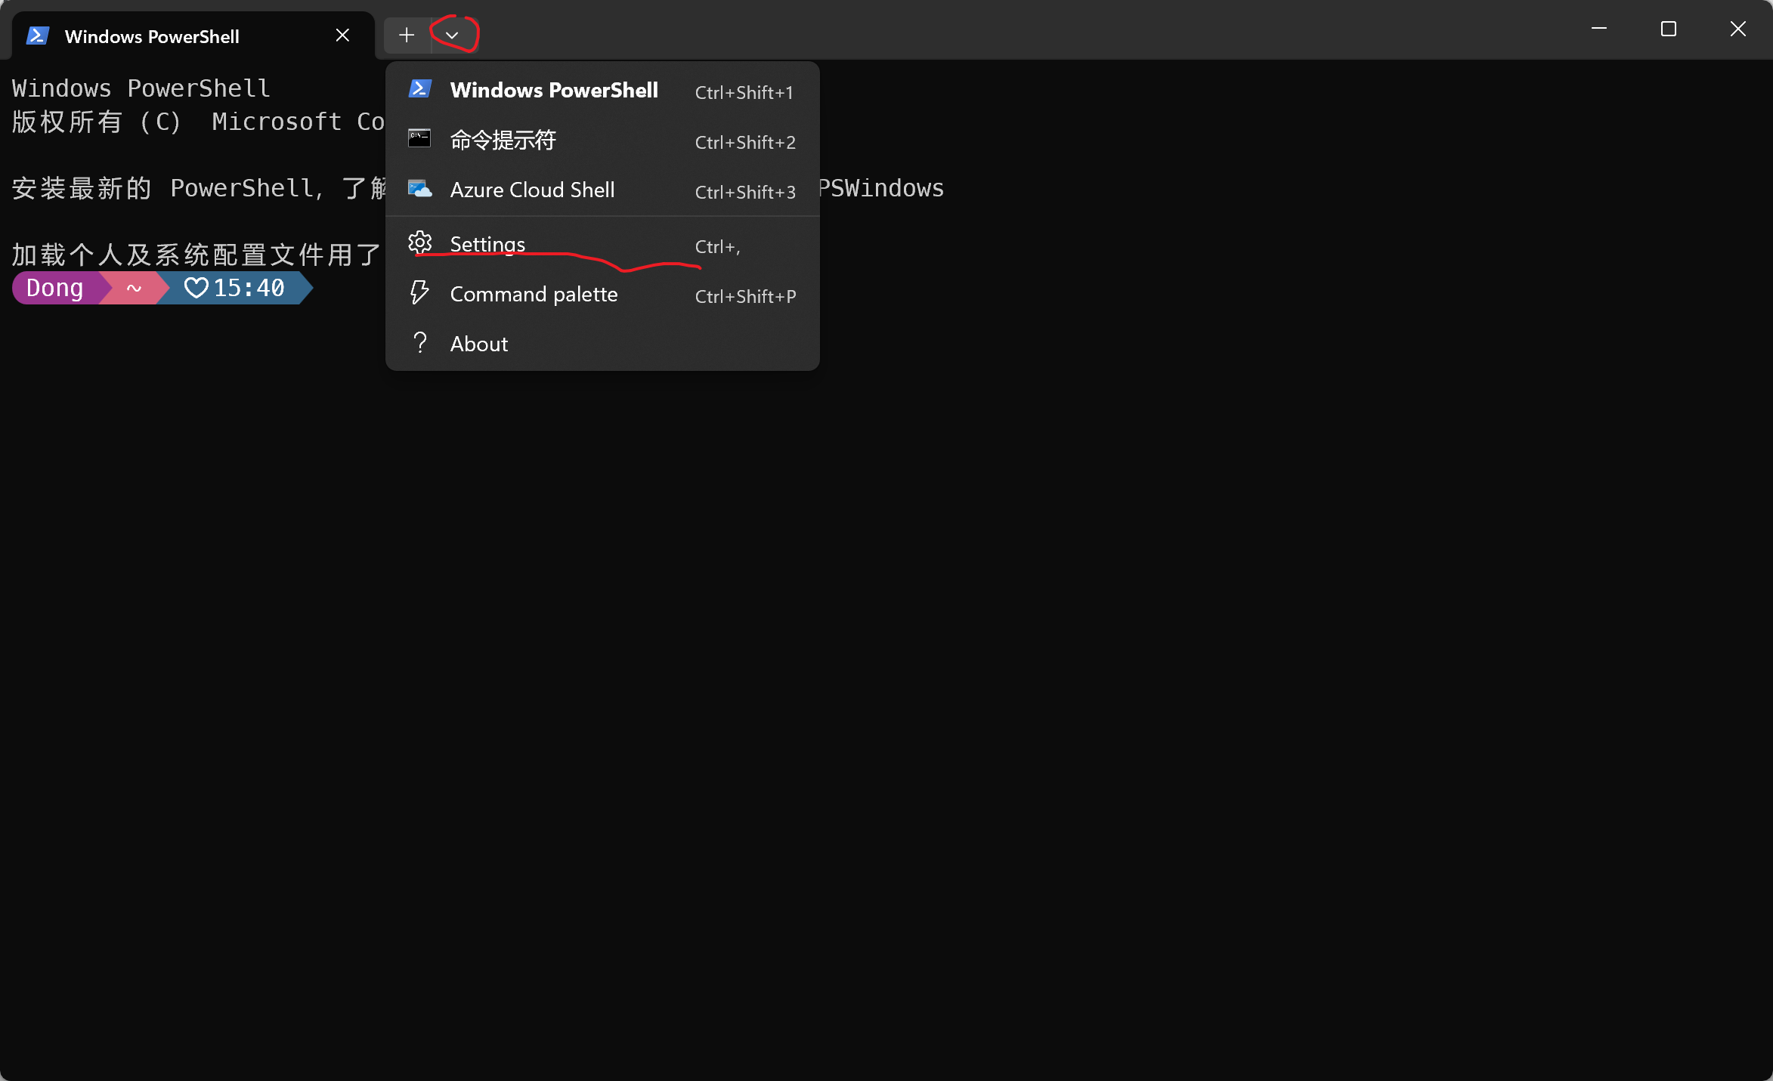Click the Settings gear icon
The height and width of the screenshot is (1081, 1773).
pyautogui.click(x=419, y=243)
